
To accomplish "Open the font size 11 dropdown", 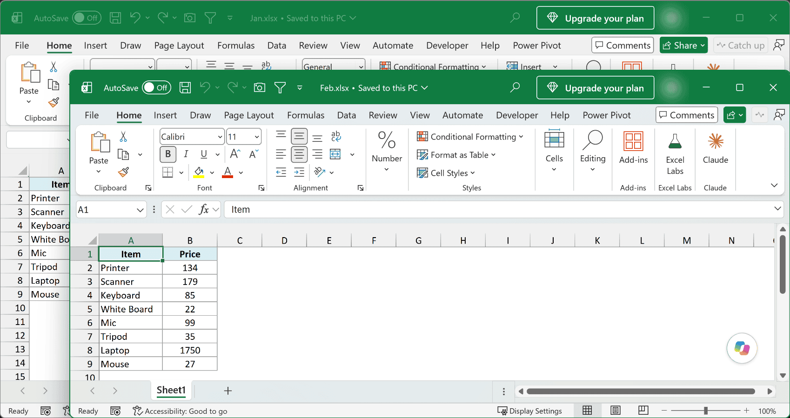I will [257, 137].
